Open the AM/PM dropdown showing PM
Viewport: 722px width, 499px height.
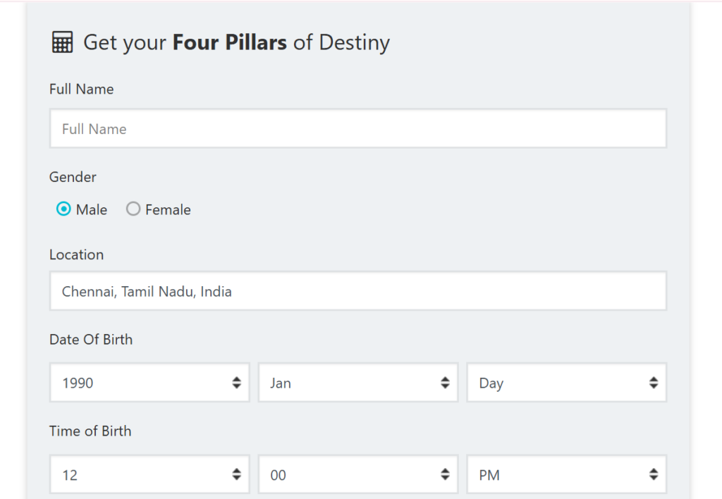tap(557, 475)
